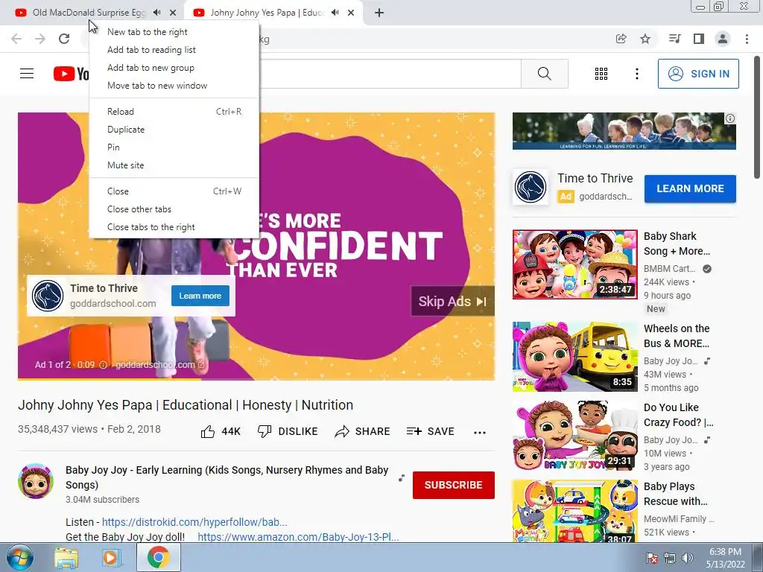Switch to the Johny Johny Yes Papa tab
This screenshot has width=763, height=572.
coord(267,13)
